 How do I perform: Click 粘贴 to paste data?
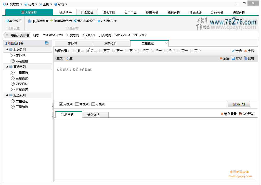click(x=237, y=58)
